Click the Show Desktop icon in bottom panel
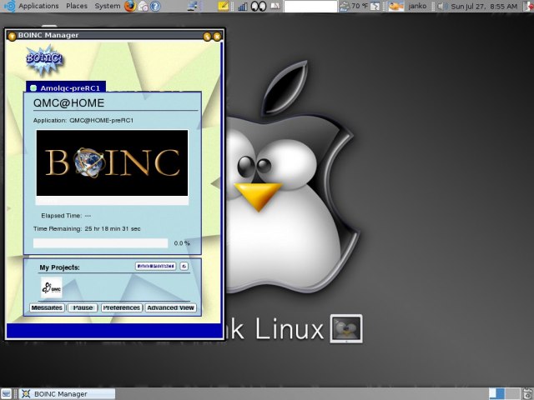 tap(6, 394)
